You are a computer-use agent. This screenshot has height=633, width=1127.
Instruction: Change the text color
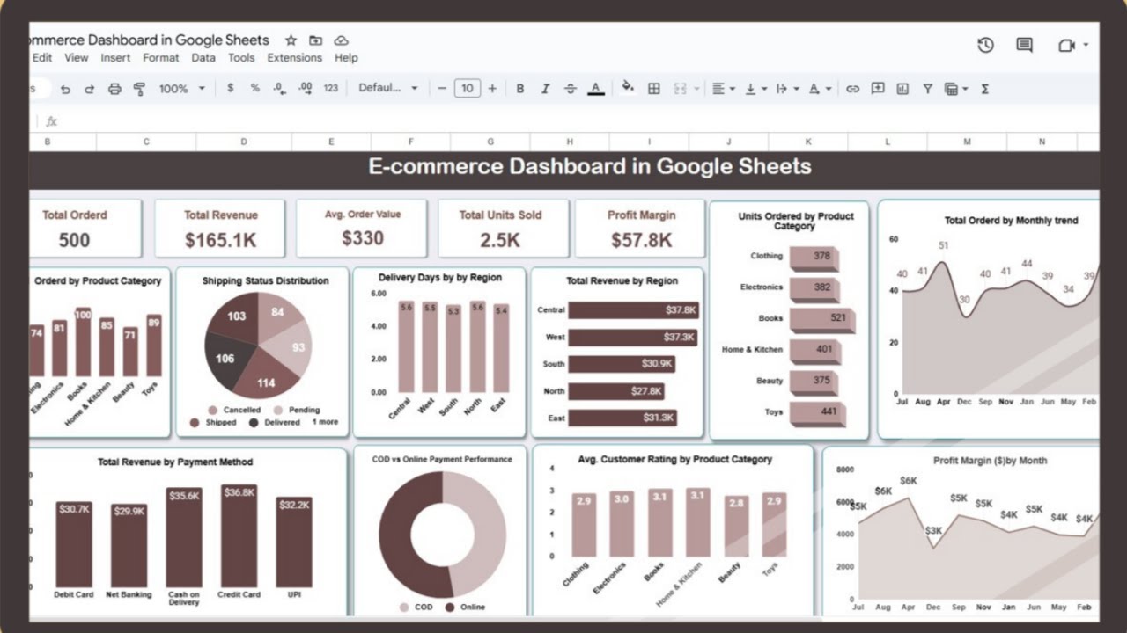tap(595, 89)
